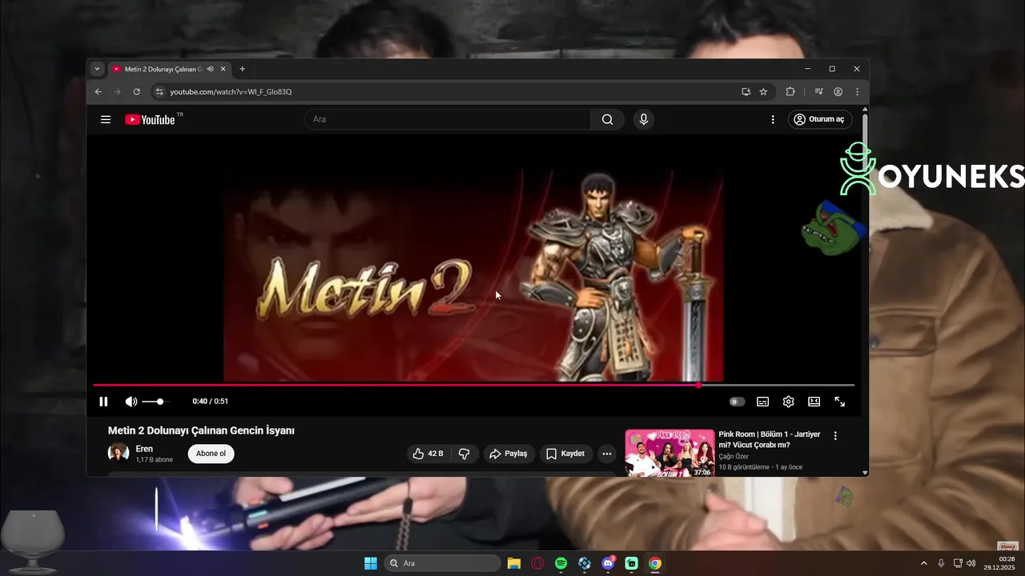Subscribe with the Abone ol button

(x=211, y=454)
